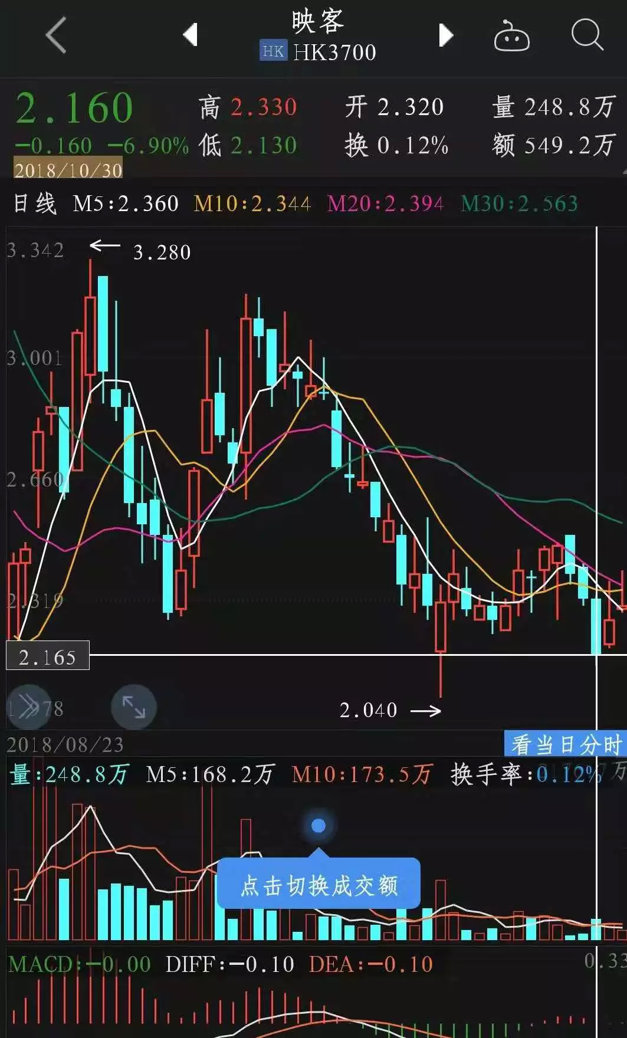The height and width of the screenshot is (1038, 627).
Task: Tap the blue dot above the tooltip
Action: click(319, 826)
